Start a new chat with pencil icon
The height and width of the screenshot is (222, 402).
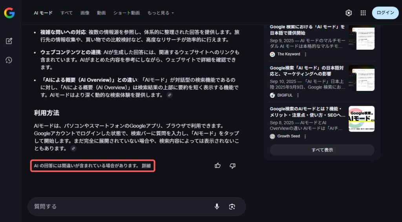click(9, 41)
